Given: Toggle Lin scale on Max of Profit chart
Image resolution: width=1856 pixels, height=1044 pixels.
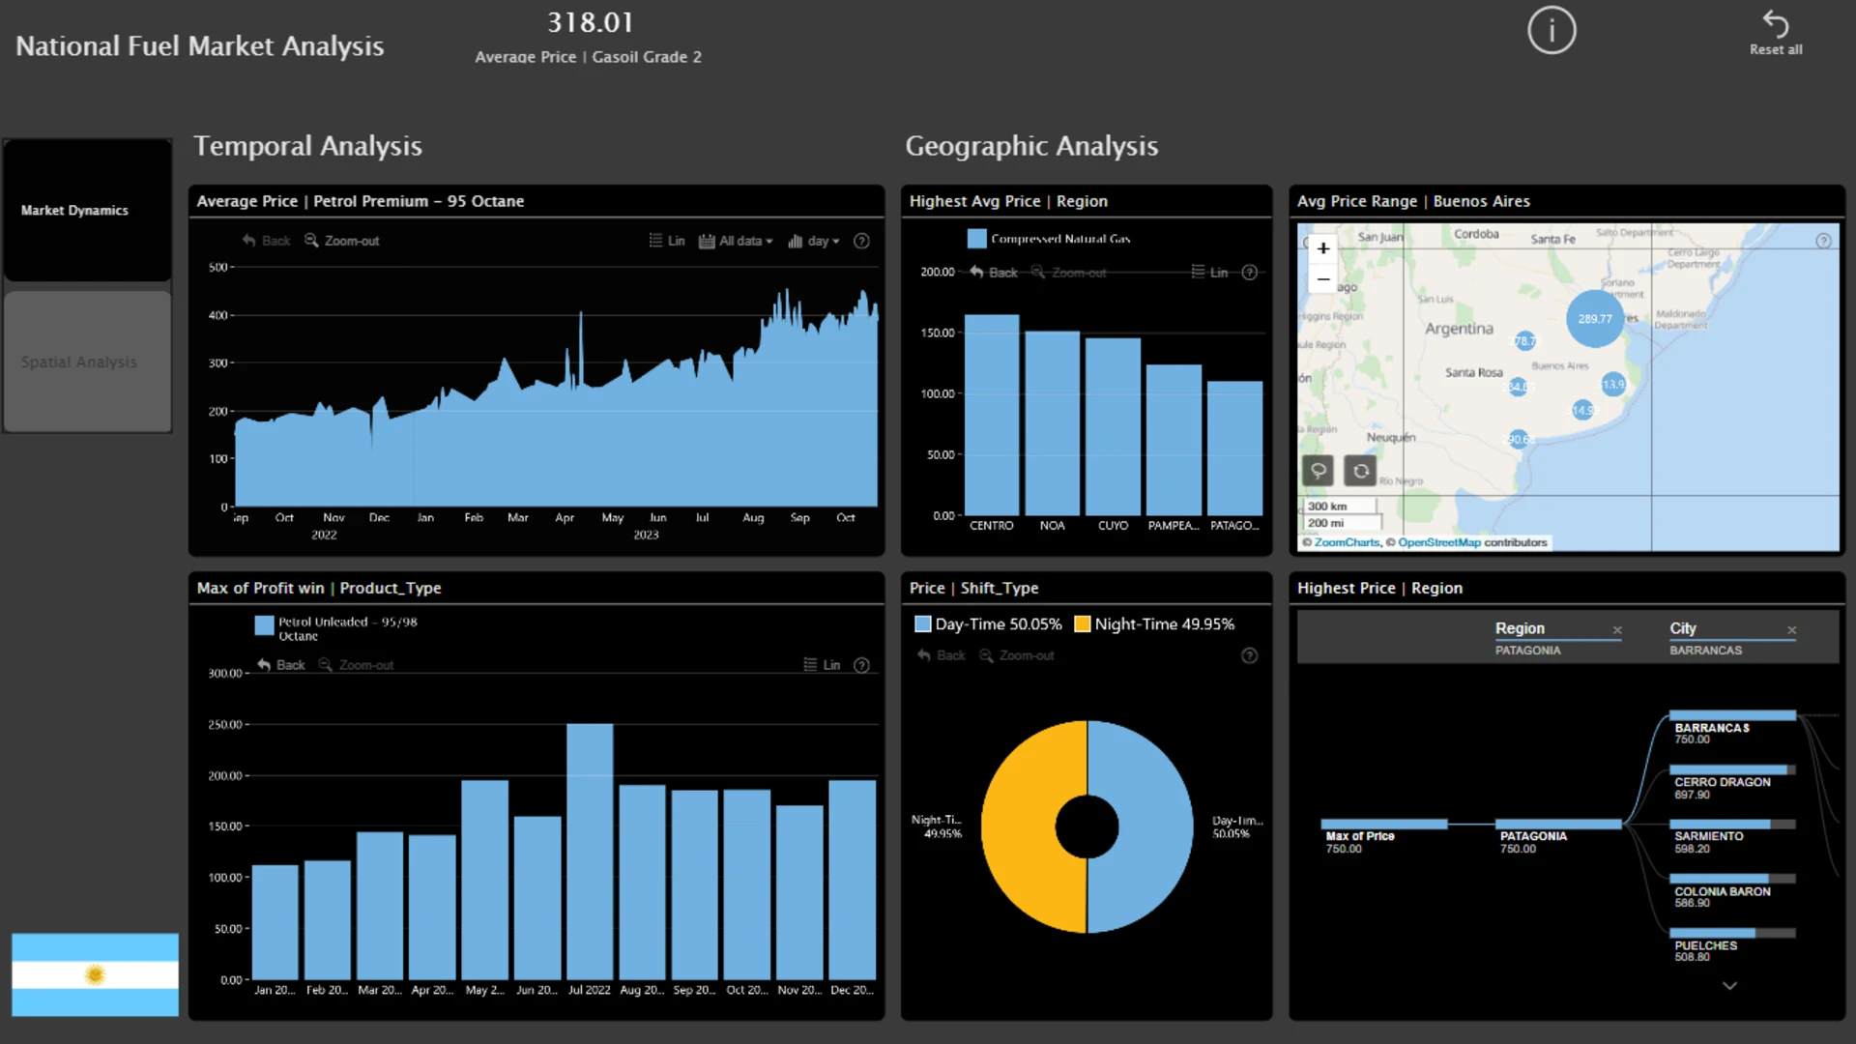Looking at the screenshot, I should (822, 665).
